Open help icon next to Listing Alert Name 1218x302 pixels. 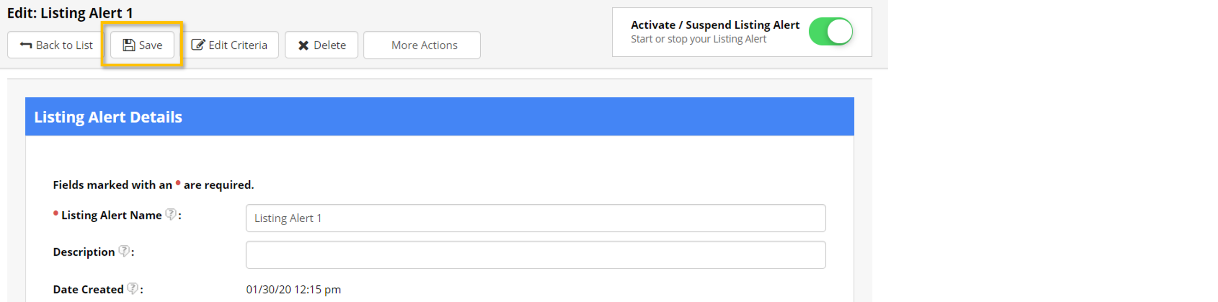pyautogui.click(x=171, y=214)
